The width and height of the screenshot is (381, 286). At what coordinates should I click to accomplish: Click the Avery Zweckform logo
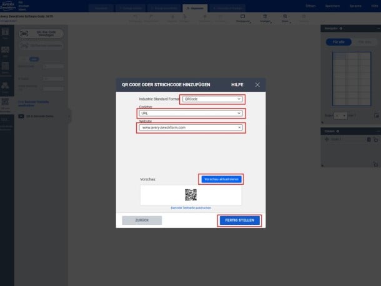point(7,6)
